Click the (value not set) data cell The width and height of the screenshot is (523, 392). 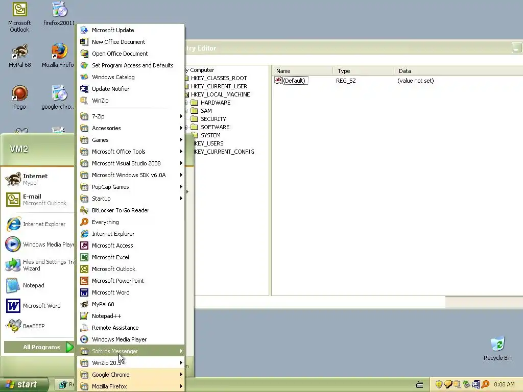coord(416,81)
